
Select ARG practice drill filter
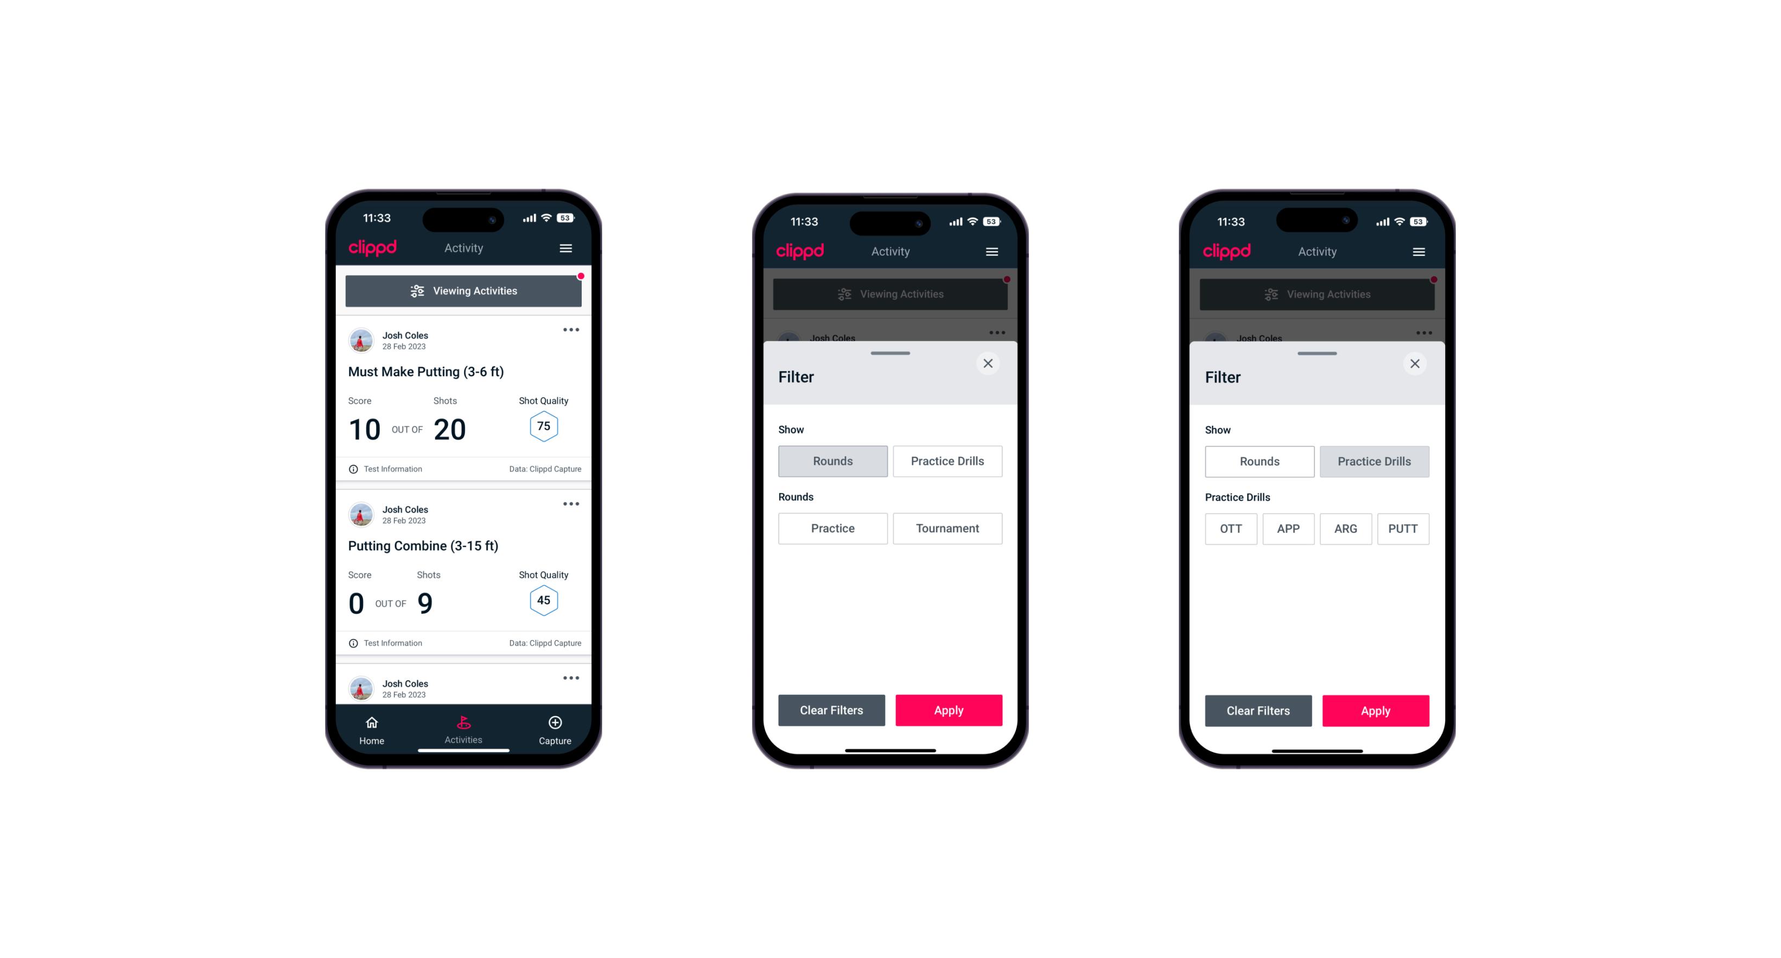coord(1345,528)
